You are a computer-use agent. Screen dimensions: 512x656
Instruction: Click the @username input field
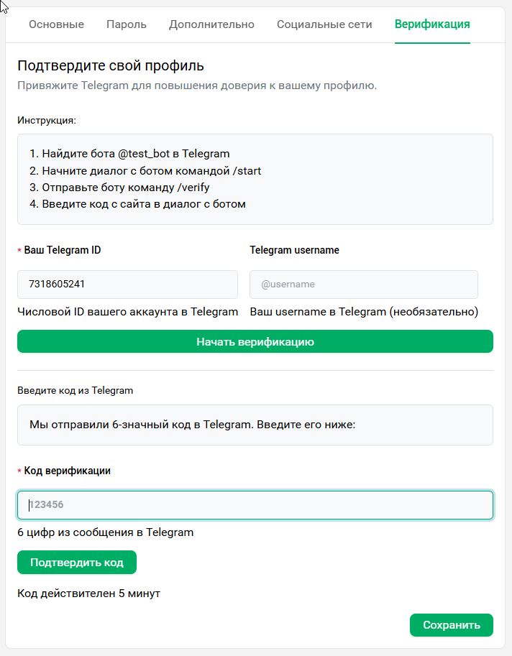pyautogui.click(x=363, y=284)
